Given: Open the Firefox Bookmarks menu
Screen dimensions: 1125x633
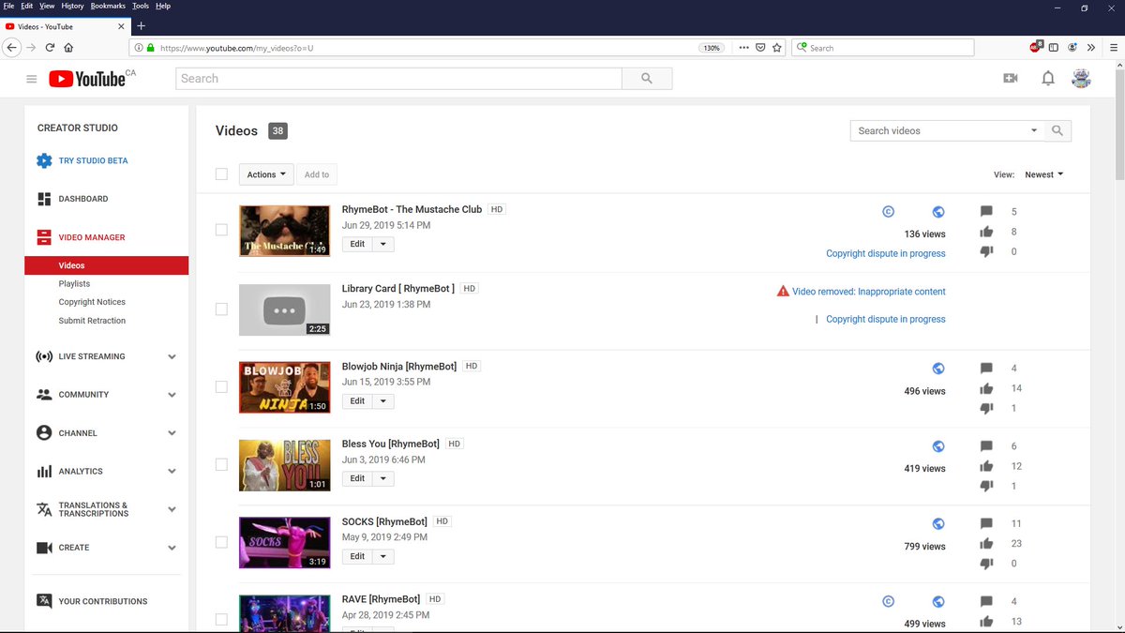Looking at the screenshot, I should point(109,6).
